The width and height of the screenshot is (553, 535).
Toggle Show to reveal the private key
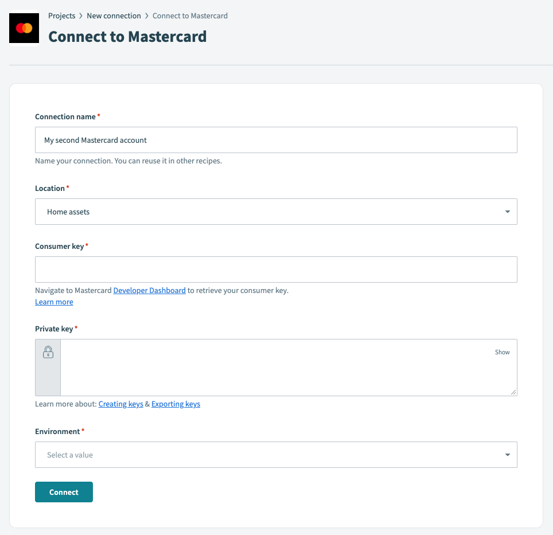tap(502, 352)
